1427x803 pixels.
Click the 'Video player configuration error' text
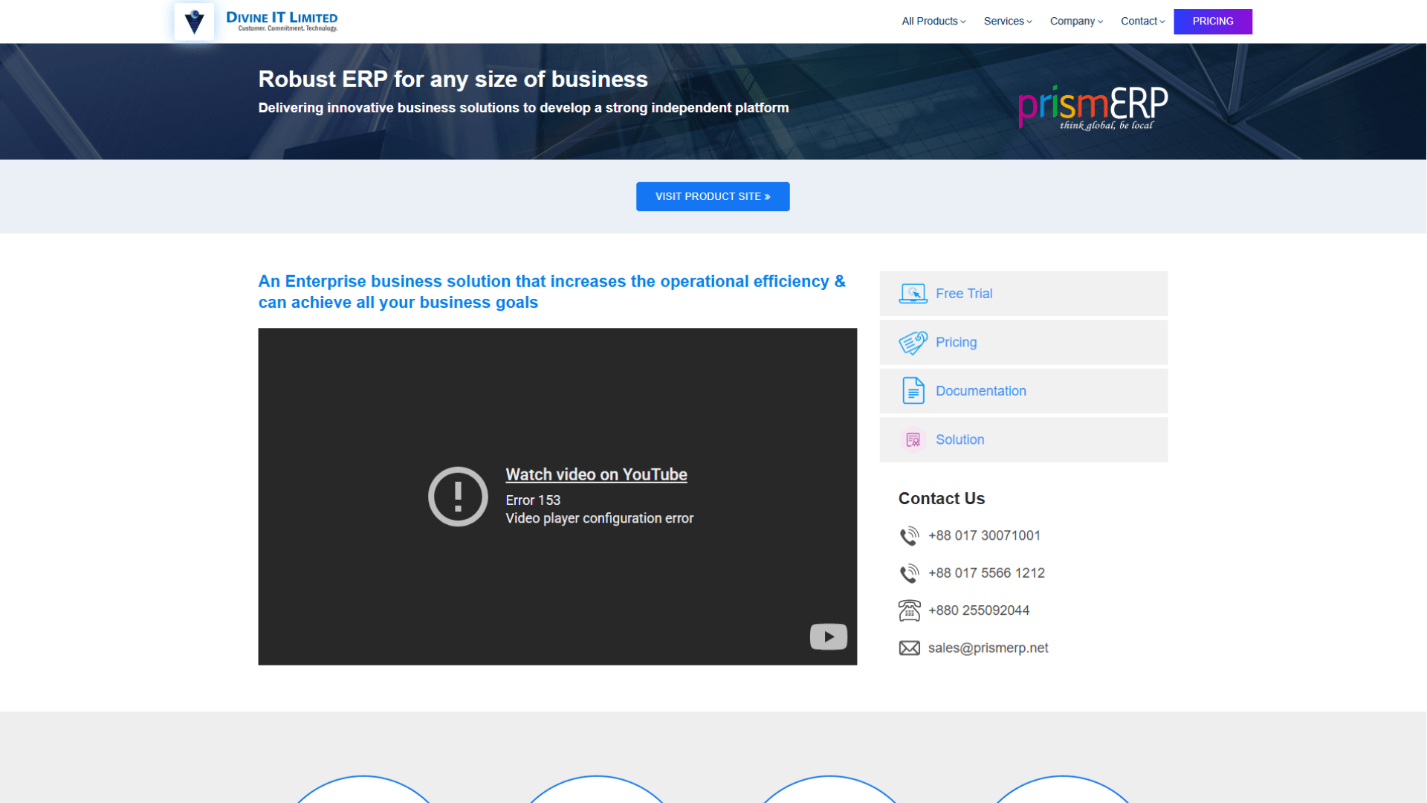(599, 518)
